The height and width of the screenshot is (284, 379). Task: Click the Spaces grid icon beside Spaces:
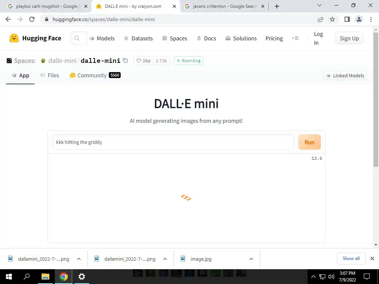pyautogui.click(x=9, y=61)
